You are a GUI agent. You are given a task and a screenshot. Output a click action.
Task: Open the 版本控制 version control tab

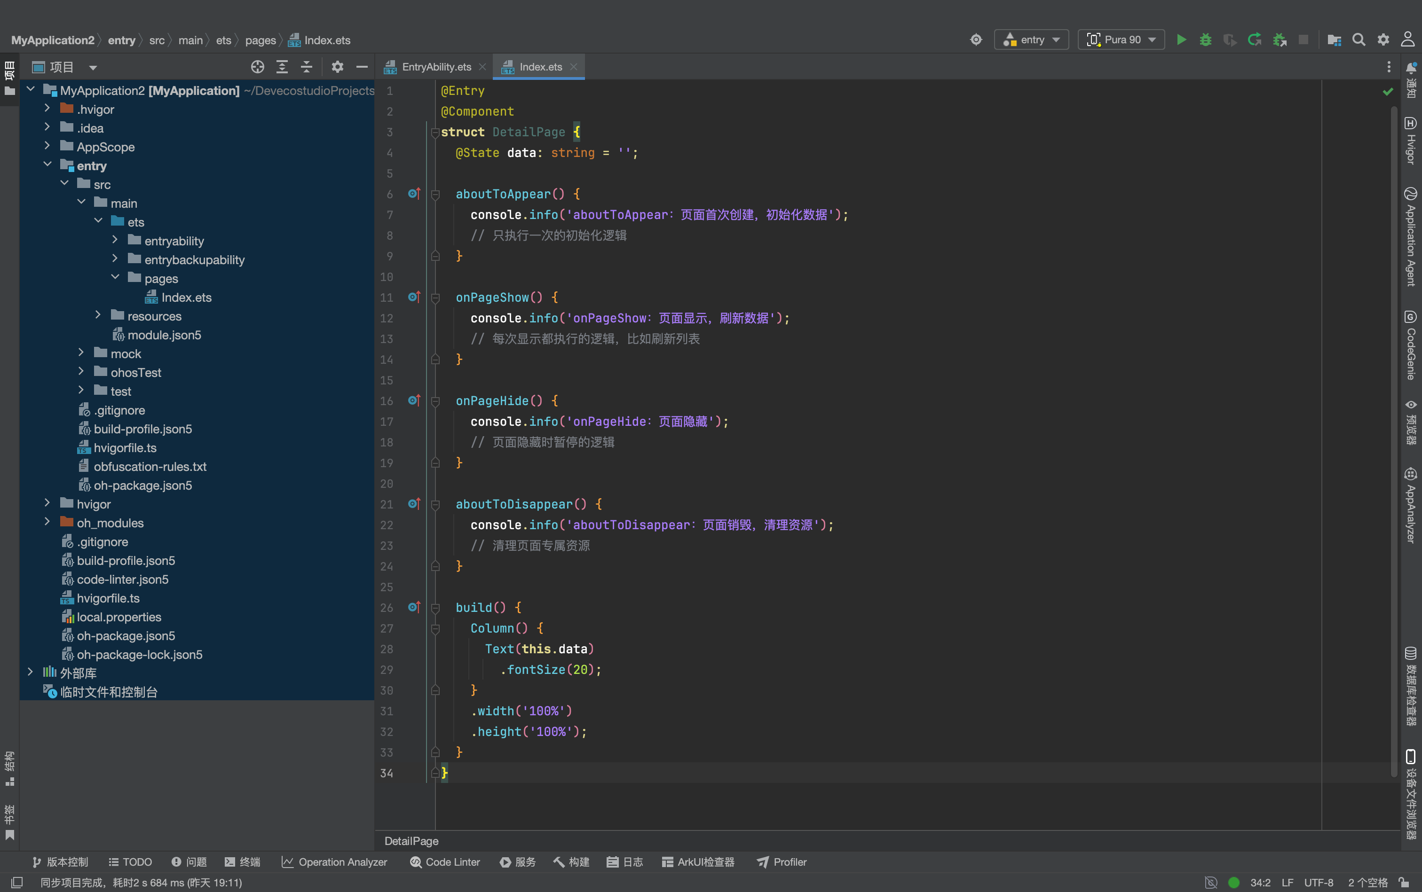pyautogui.click(x=60, y=862)
